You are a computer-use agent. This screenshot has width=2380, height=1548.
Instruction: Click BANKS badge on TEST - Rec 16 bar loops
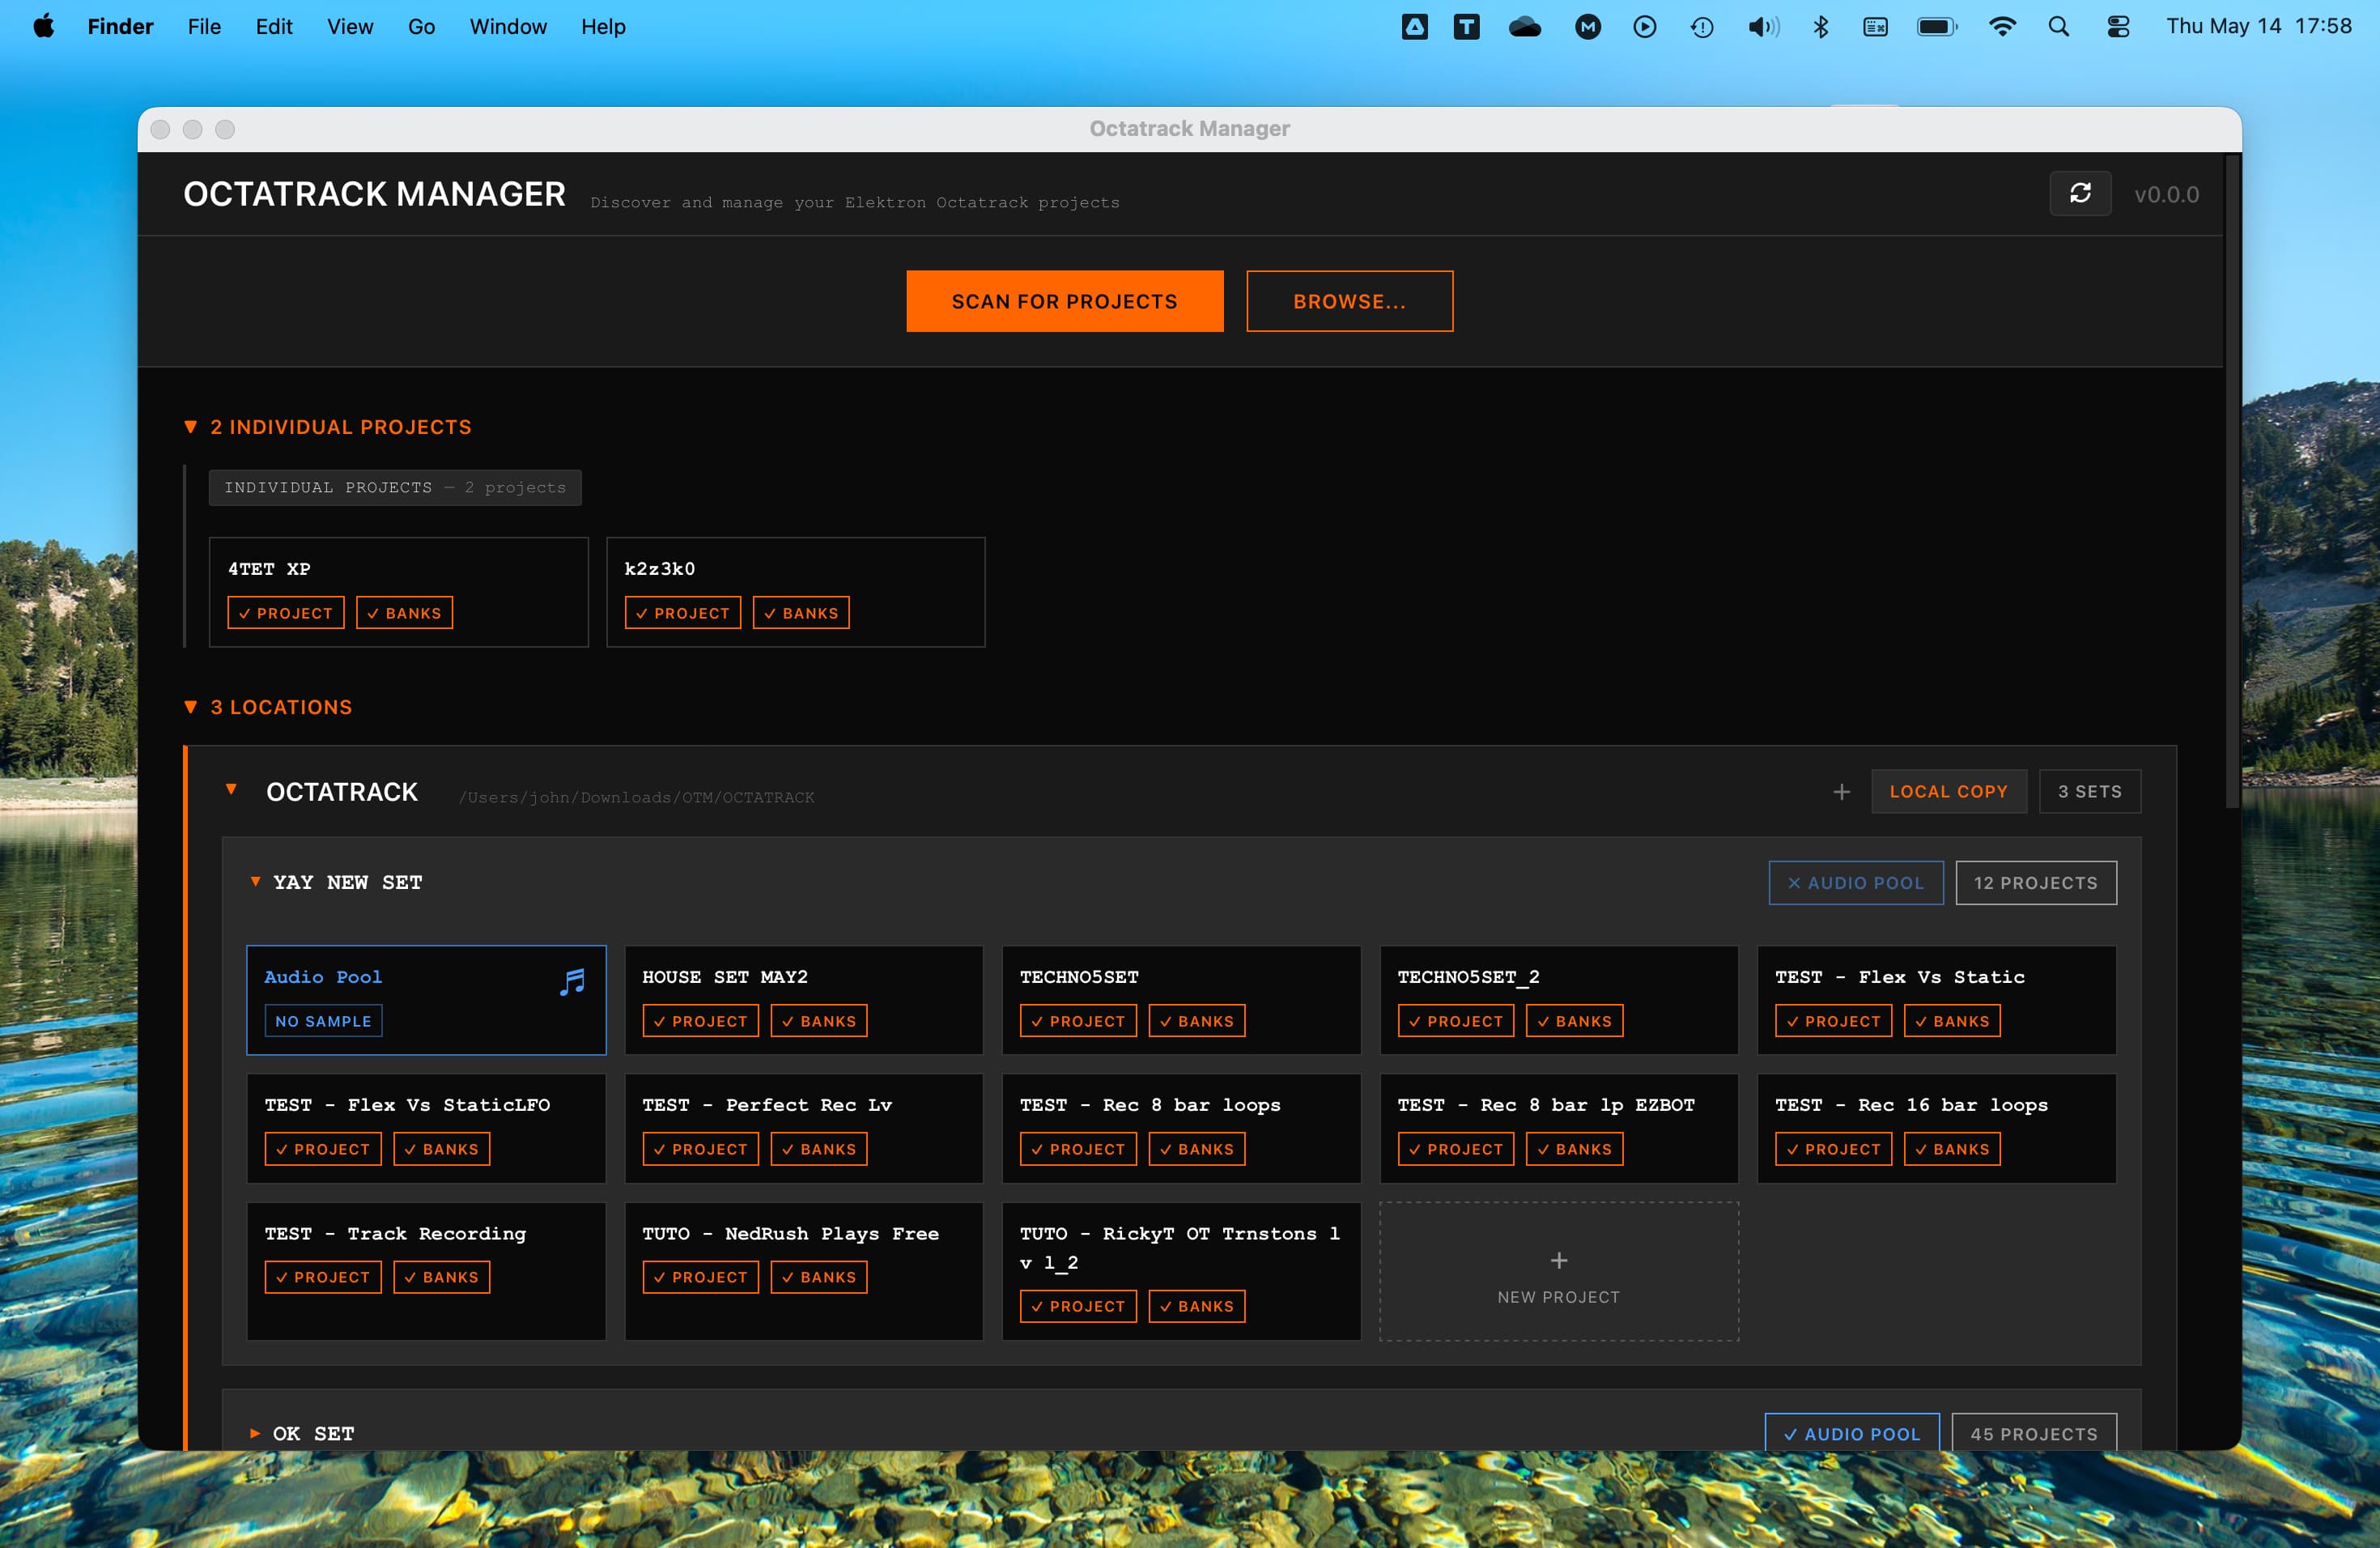pyautogui.click(x=1952, y=1149)
